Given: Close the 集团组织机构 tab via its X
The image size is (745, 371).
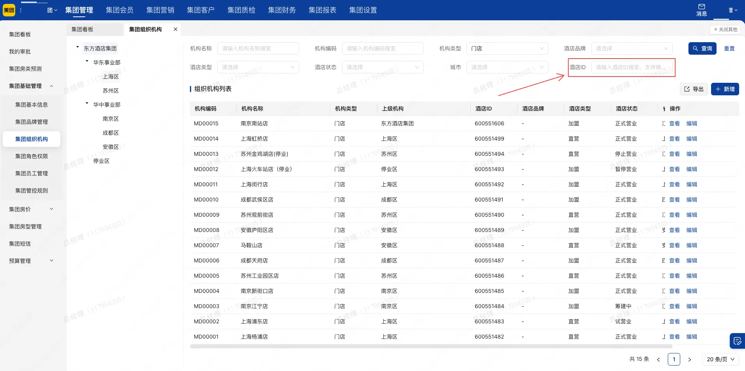Looking at the screenshot, I should (175, 29).
